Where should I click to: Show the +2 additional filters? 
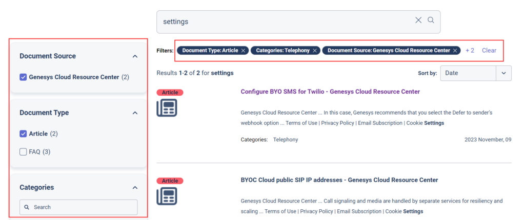(x=470, y=51)
